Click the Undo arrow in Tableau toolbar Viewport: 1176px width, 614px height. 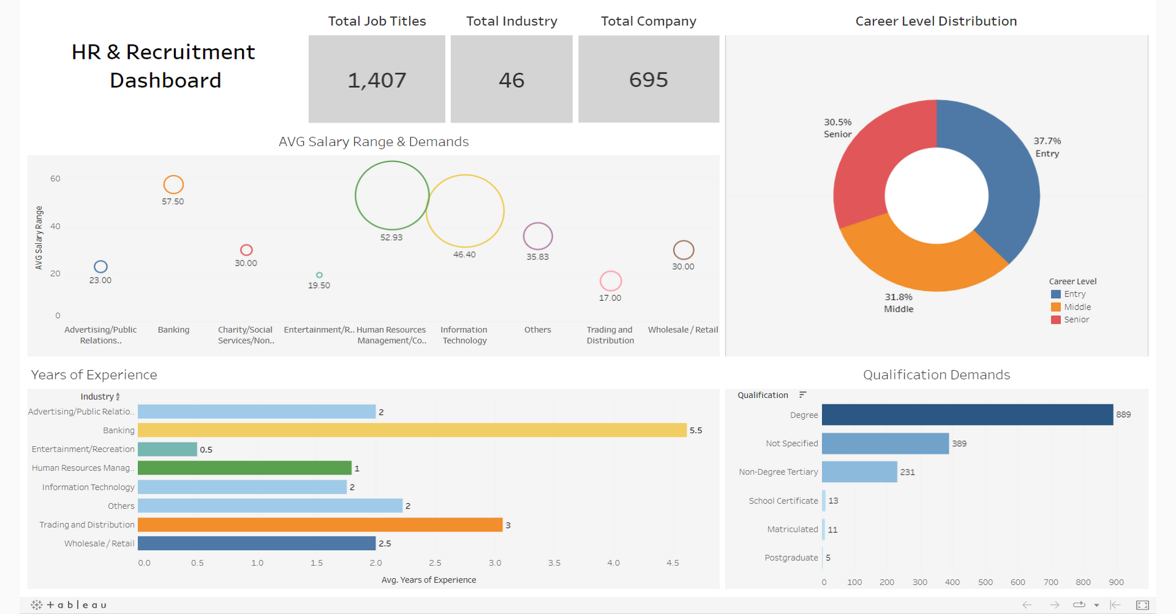tap(1027, 605)
